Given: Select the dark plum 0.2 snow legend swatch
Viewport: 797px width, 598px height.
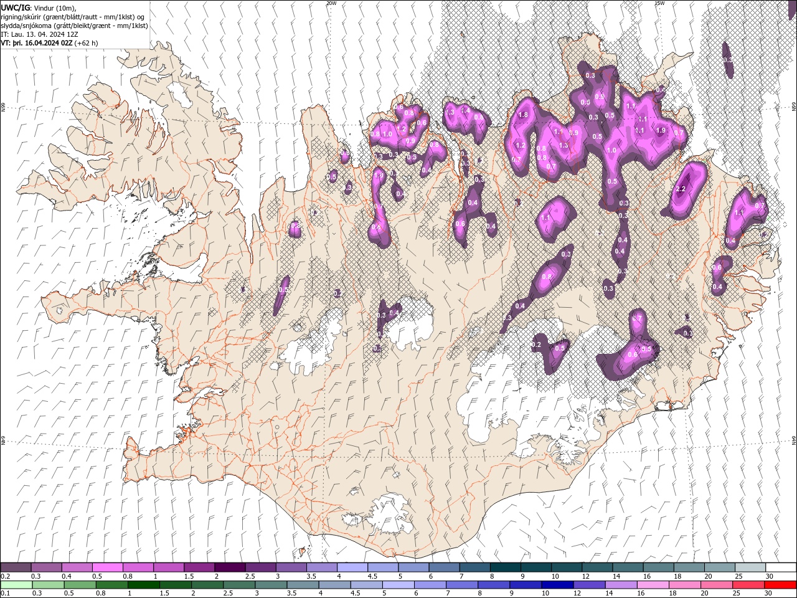Looking at the screenshot, I should tap(16, 567).
